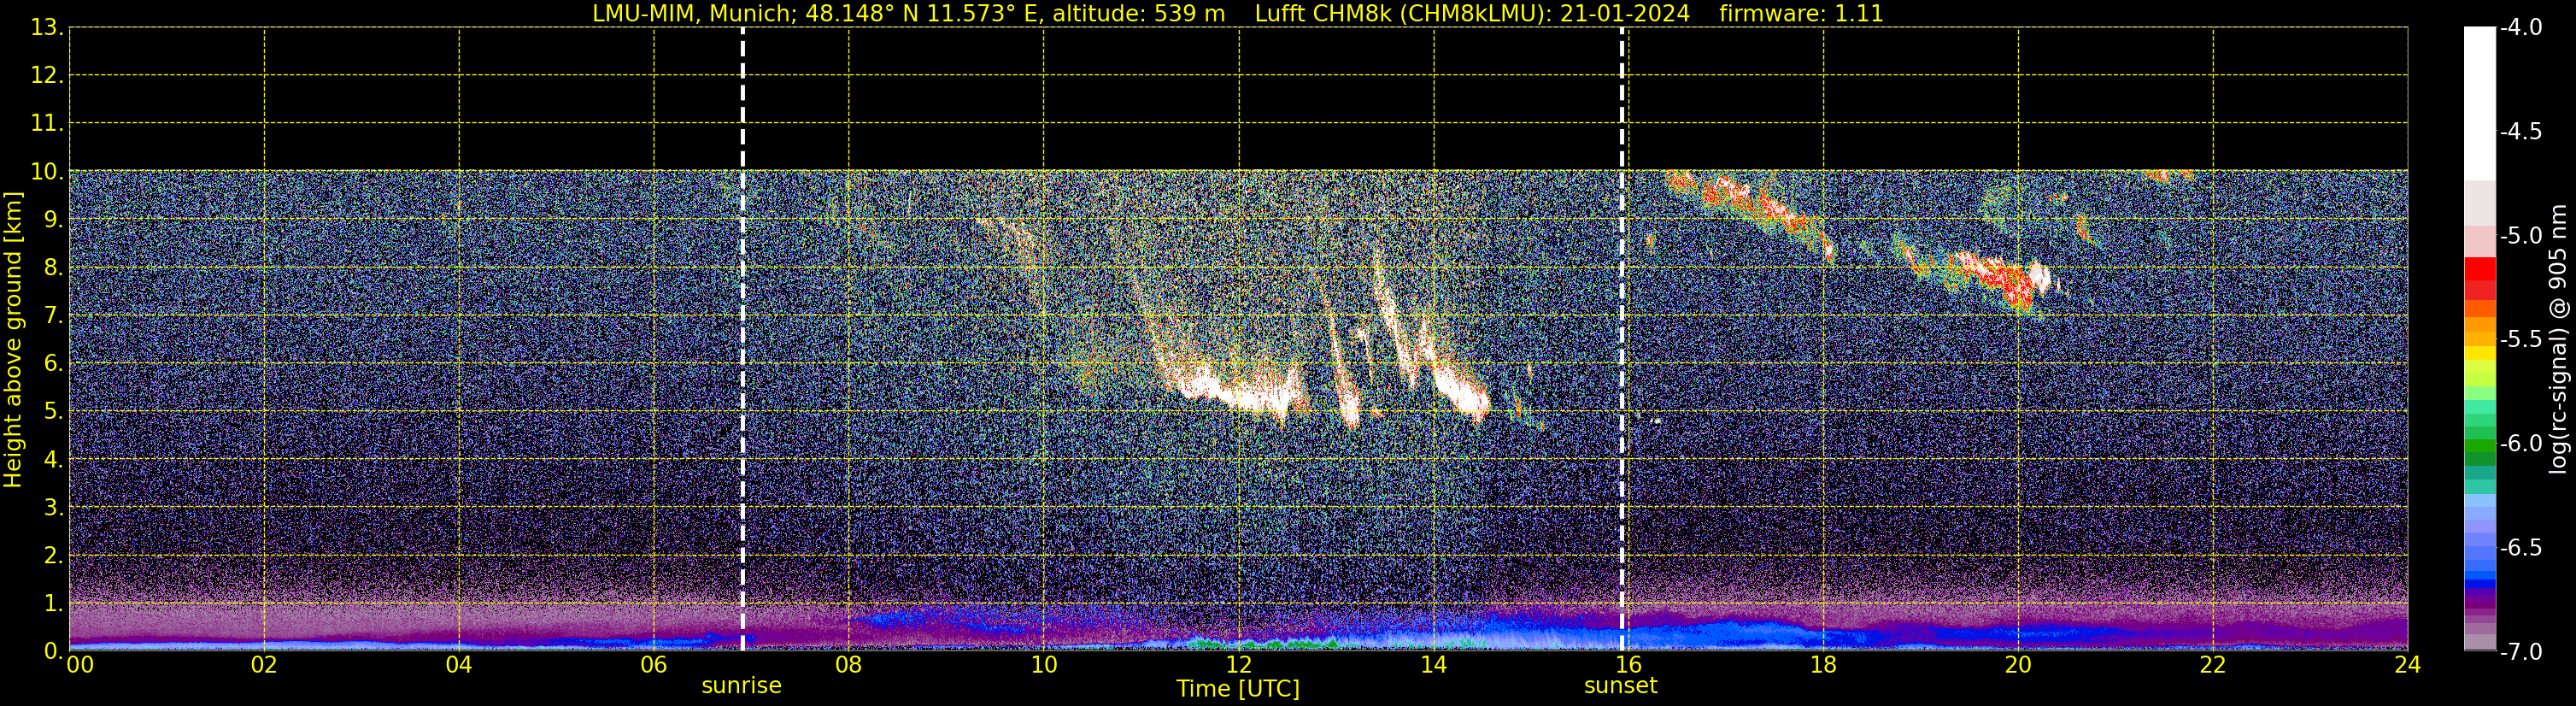Click the '5.' tick on the height axis

pyautogui.click(x=52, y=412)
